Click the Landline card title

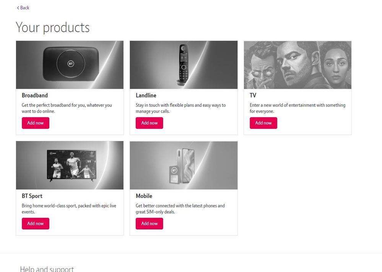pyautogui.click(x=146, y=96)
